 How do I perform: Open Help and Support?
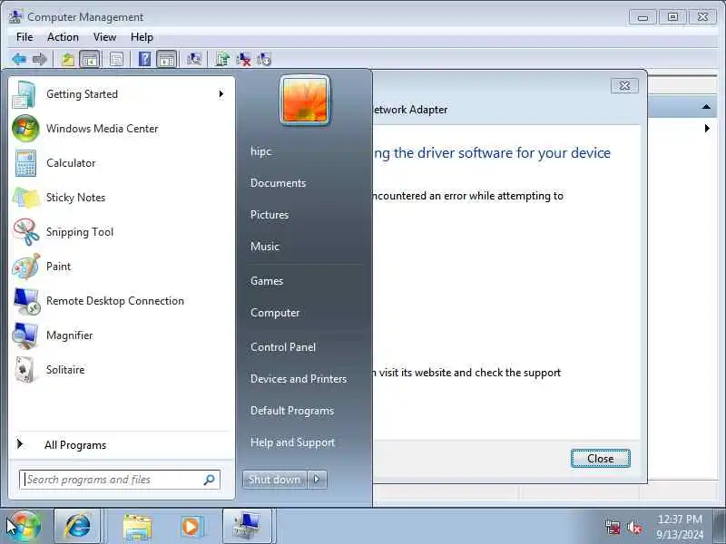coord(292,442)
